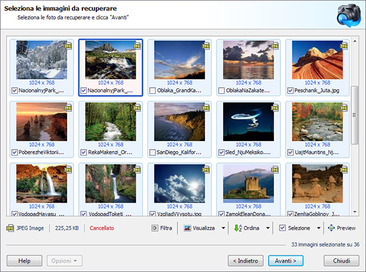
Task: Check the Oblaka_GrandKa image checkbox
Action: pyautogui.click(x=152, y=90)
